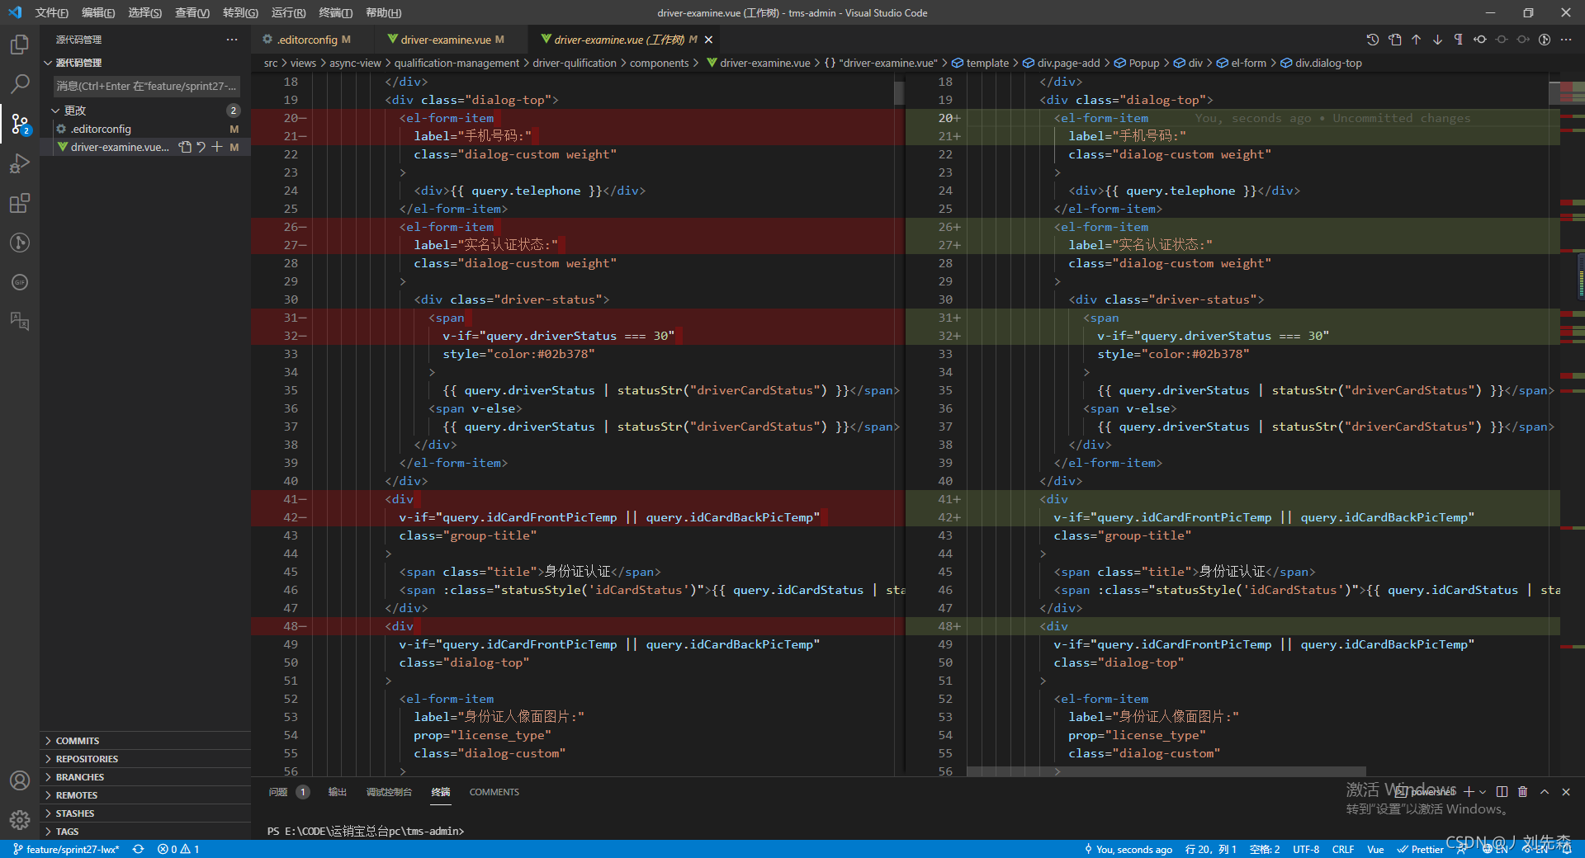Image resolution: width=1585 pixels, height=858 pixels.
Task: Click the synchronize changes status icon
Action: [x=138, y=849]
